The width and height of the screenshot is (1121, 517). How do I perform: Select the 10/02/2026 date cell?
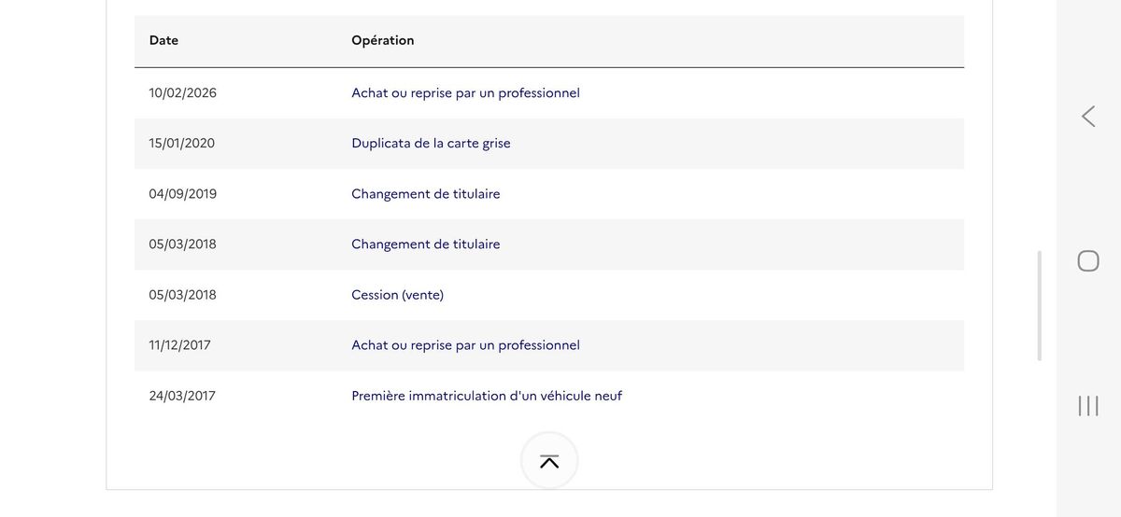click(182, 93)
